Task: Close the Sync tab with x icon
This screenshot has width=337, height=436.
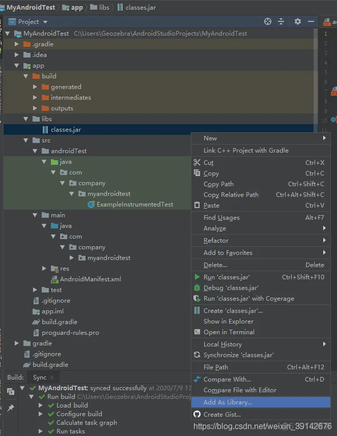Action: 52,377
